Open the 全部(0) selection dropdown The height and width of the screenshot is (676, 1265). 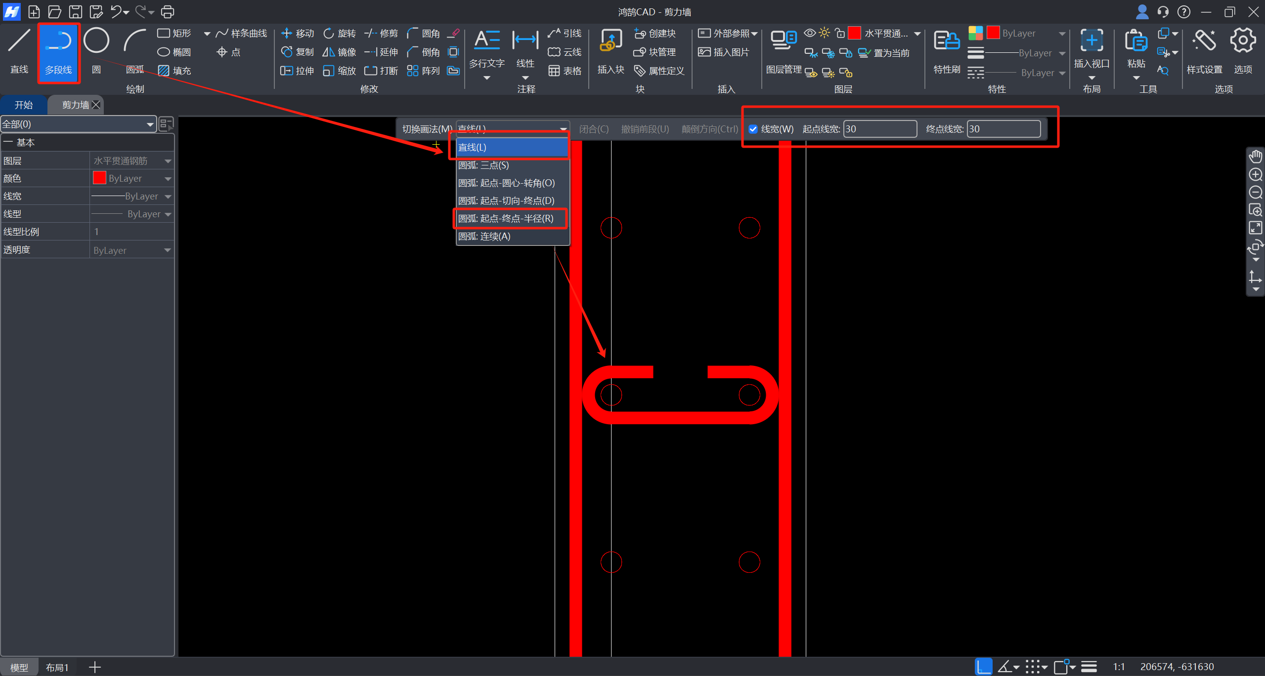pos(149,124)
